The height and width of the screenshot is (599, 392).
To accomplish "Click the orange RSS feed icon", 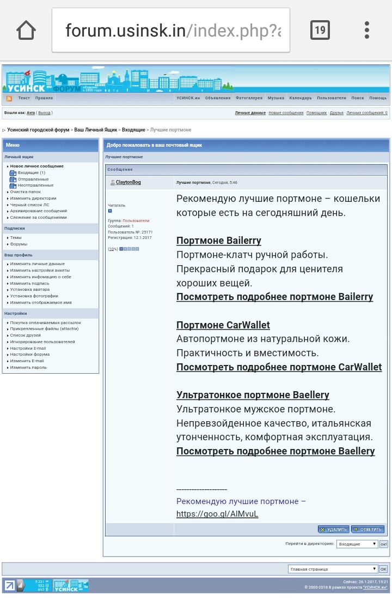I will 9,98.
